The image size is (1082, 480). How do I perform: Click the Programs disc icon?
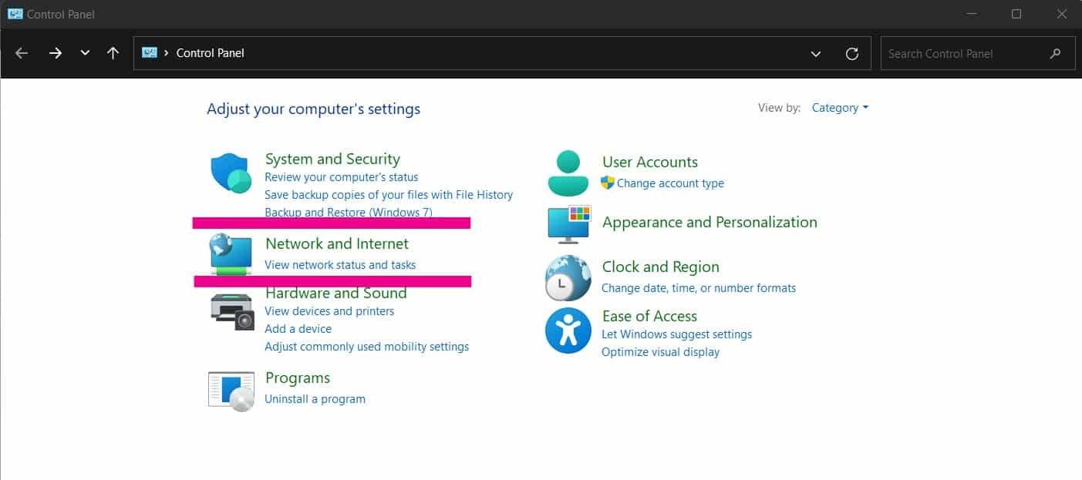pos(231,391)
